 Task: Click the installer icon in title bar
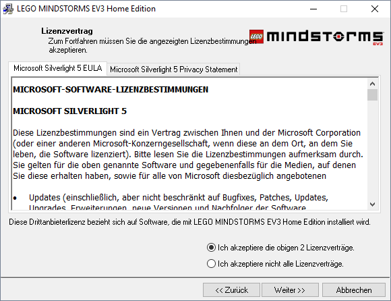point(8,9)
